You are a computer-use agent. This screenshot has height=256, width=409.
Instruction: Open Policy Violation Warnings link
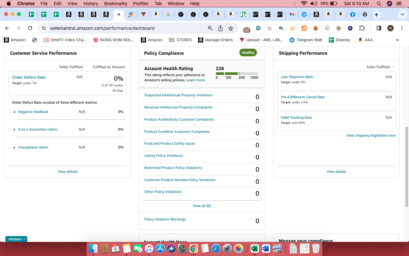(165, 219)
